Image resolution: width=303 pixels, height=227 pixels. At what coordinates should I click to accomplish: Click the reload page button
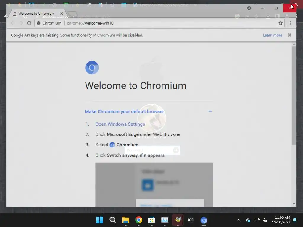pos(29,23)
